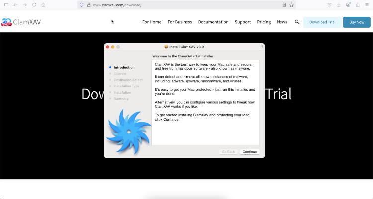Show site security padlock info
This screenshot has width=373, height=199.
click(x=88, y=5)
